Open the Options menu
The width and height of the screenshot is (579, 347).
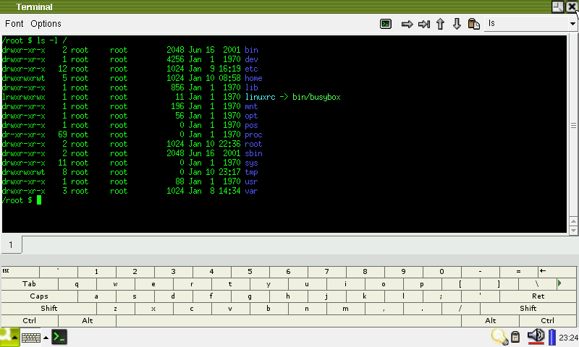(x=46, y=24)
